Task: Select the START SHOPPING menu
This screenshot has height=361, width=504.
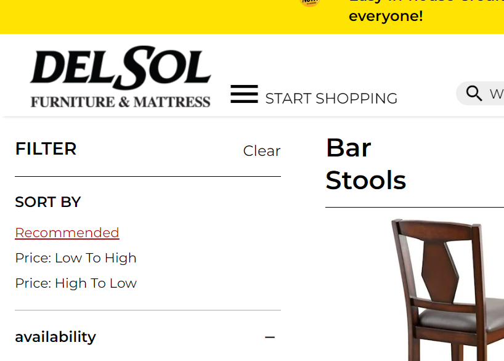Action: pos(331,98)
